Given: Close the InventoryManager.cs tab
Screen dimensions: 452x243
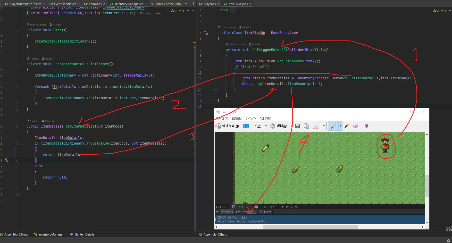Looking at the screenshot, I should pyautogui.click(x=146, y=4).
